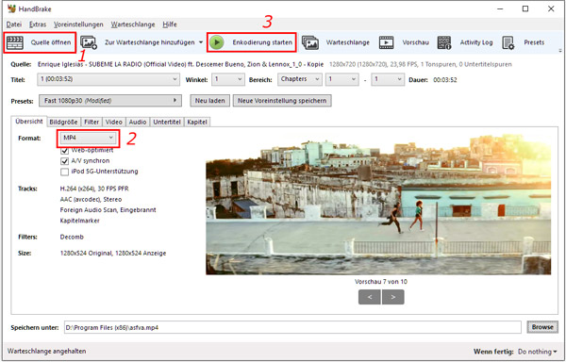
Task: Click the Browse button
Action: tap(542, 327)
